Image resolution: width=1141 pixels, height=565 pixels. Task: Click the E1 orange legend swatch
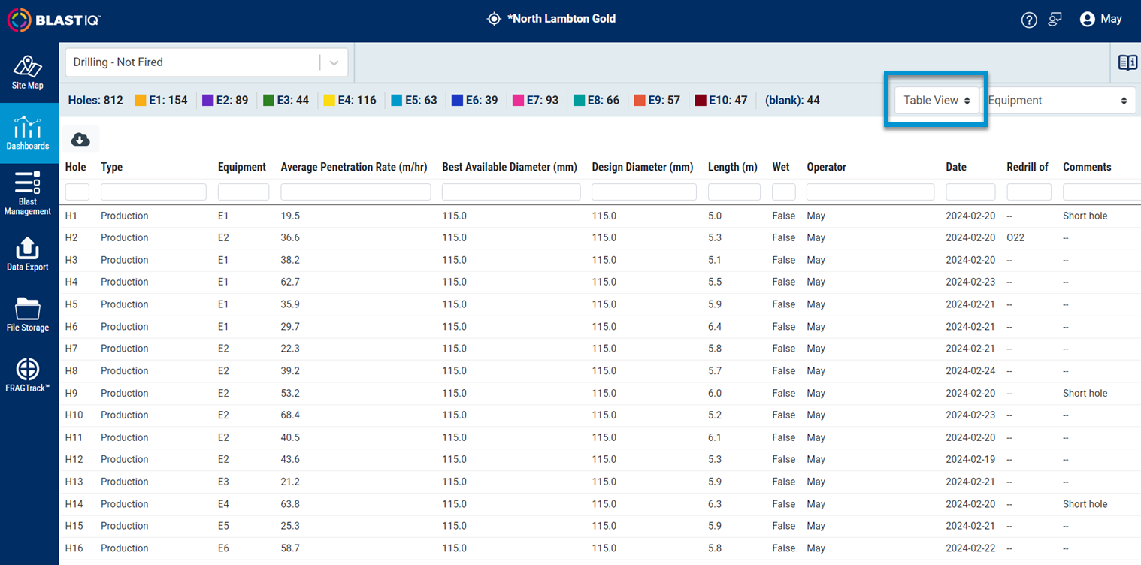tap(140, 100)
